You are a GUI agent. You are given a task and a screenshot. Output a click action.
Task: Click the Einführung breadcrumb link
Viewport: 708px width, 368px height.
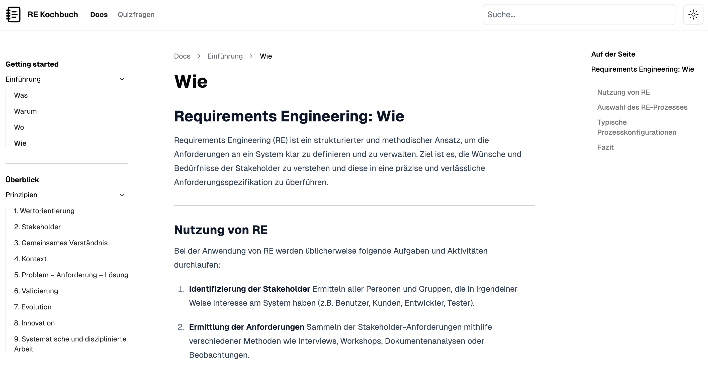click(x=225, y=56)
